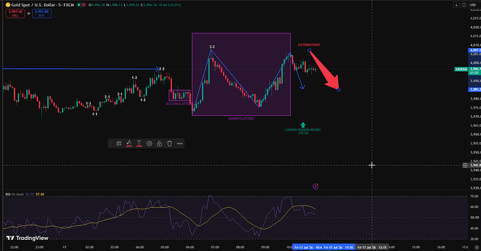The width and height of the screenshot is (481, 251).
Task: Open the USD currency dropdown
Action: click(473, 5)
